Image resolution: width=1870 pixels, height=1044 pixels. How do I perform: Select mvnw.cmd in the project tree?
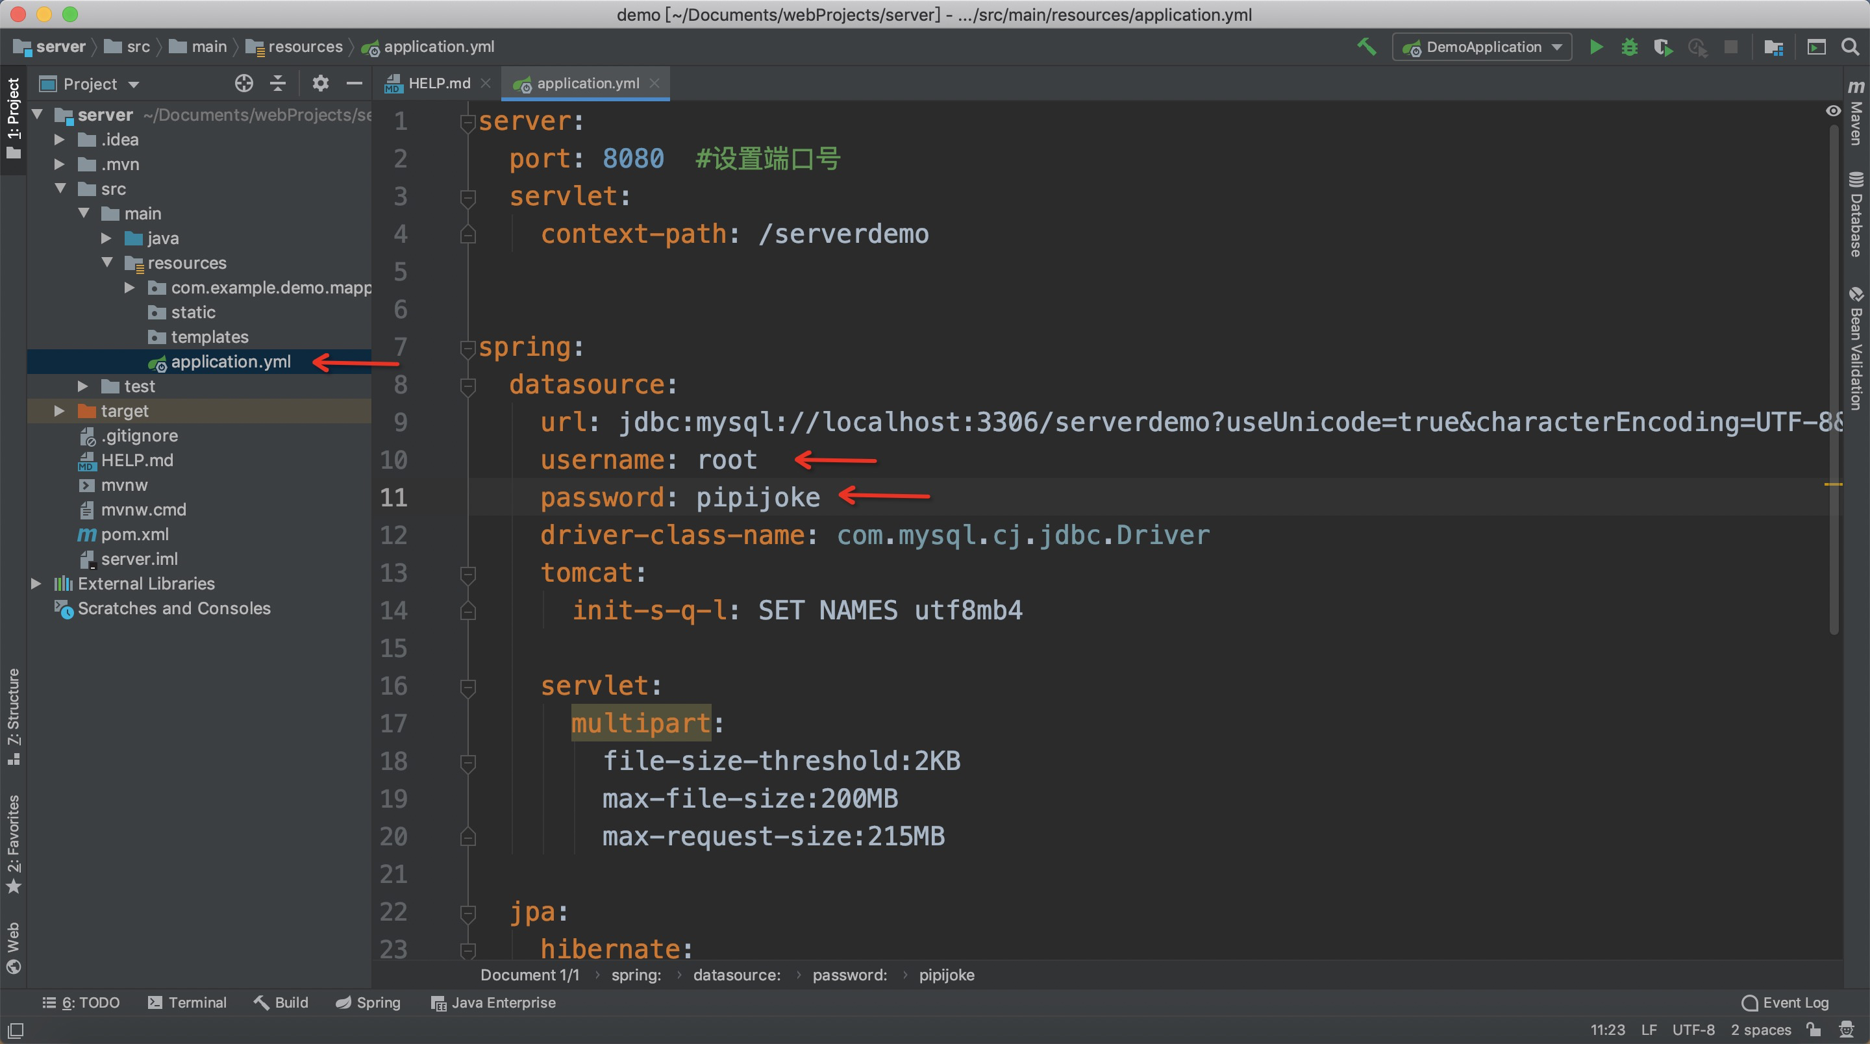(143, 510)
